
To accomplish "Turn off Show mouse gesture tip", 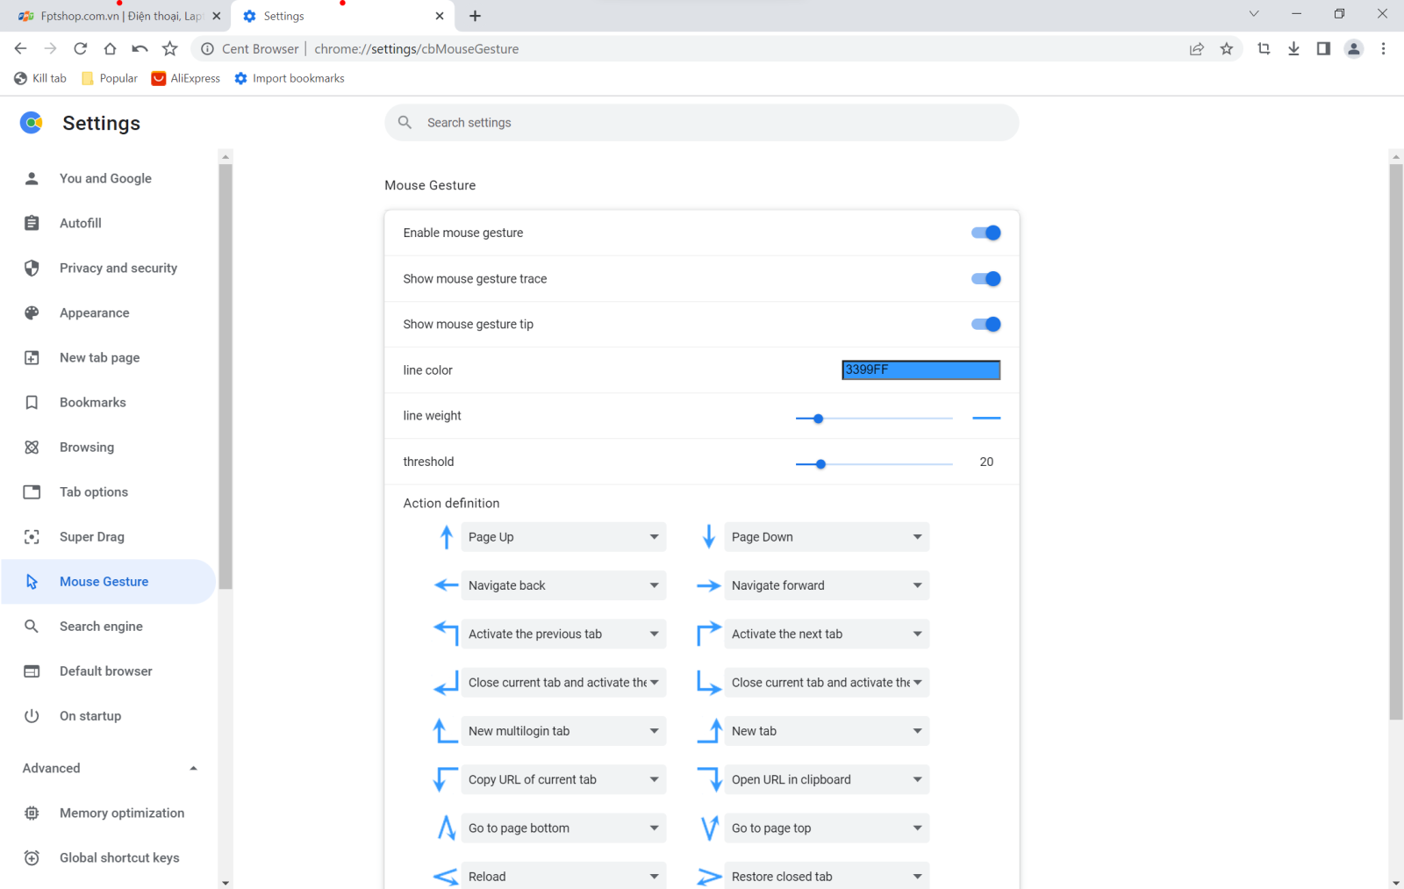I will [x=985, y=324].
